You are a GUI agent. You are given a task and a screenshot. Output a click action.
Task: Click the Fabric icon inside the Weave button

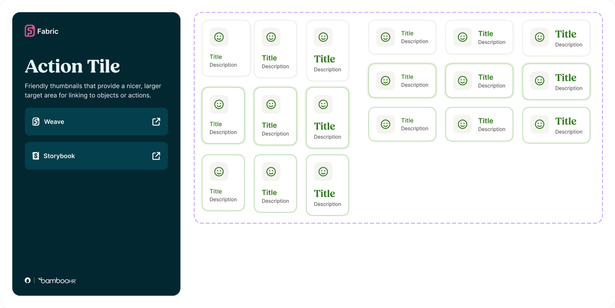click(36, 122)
